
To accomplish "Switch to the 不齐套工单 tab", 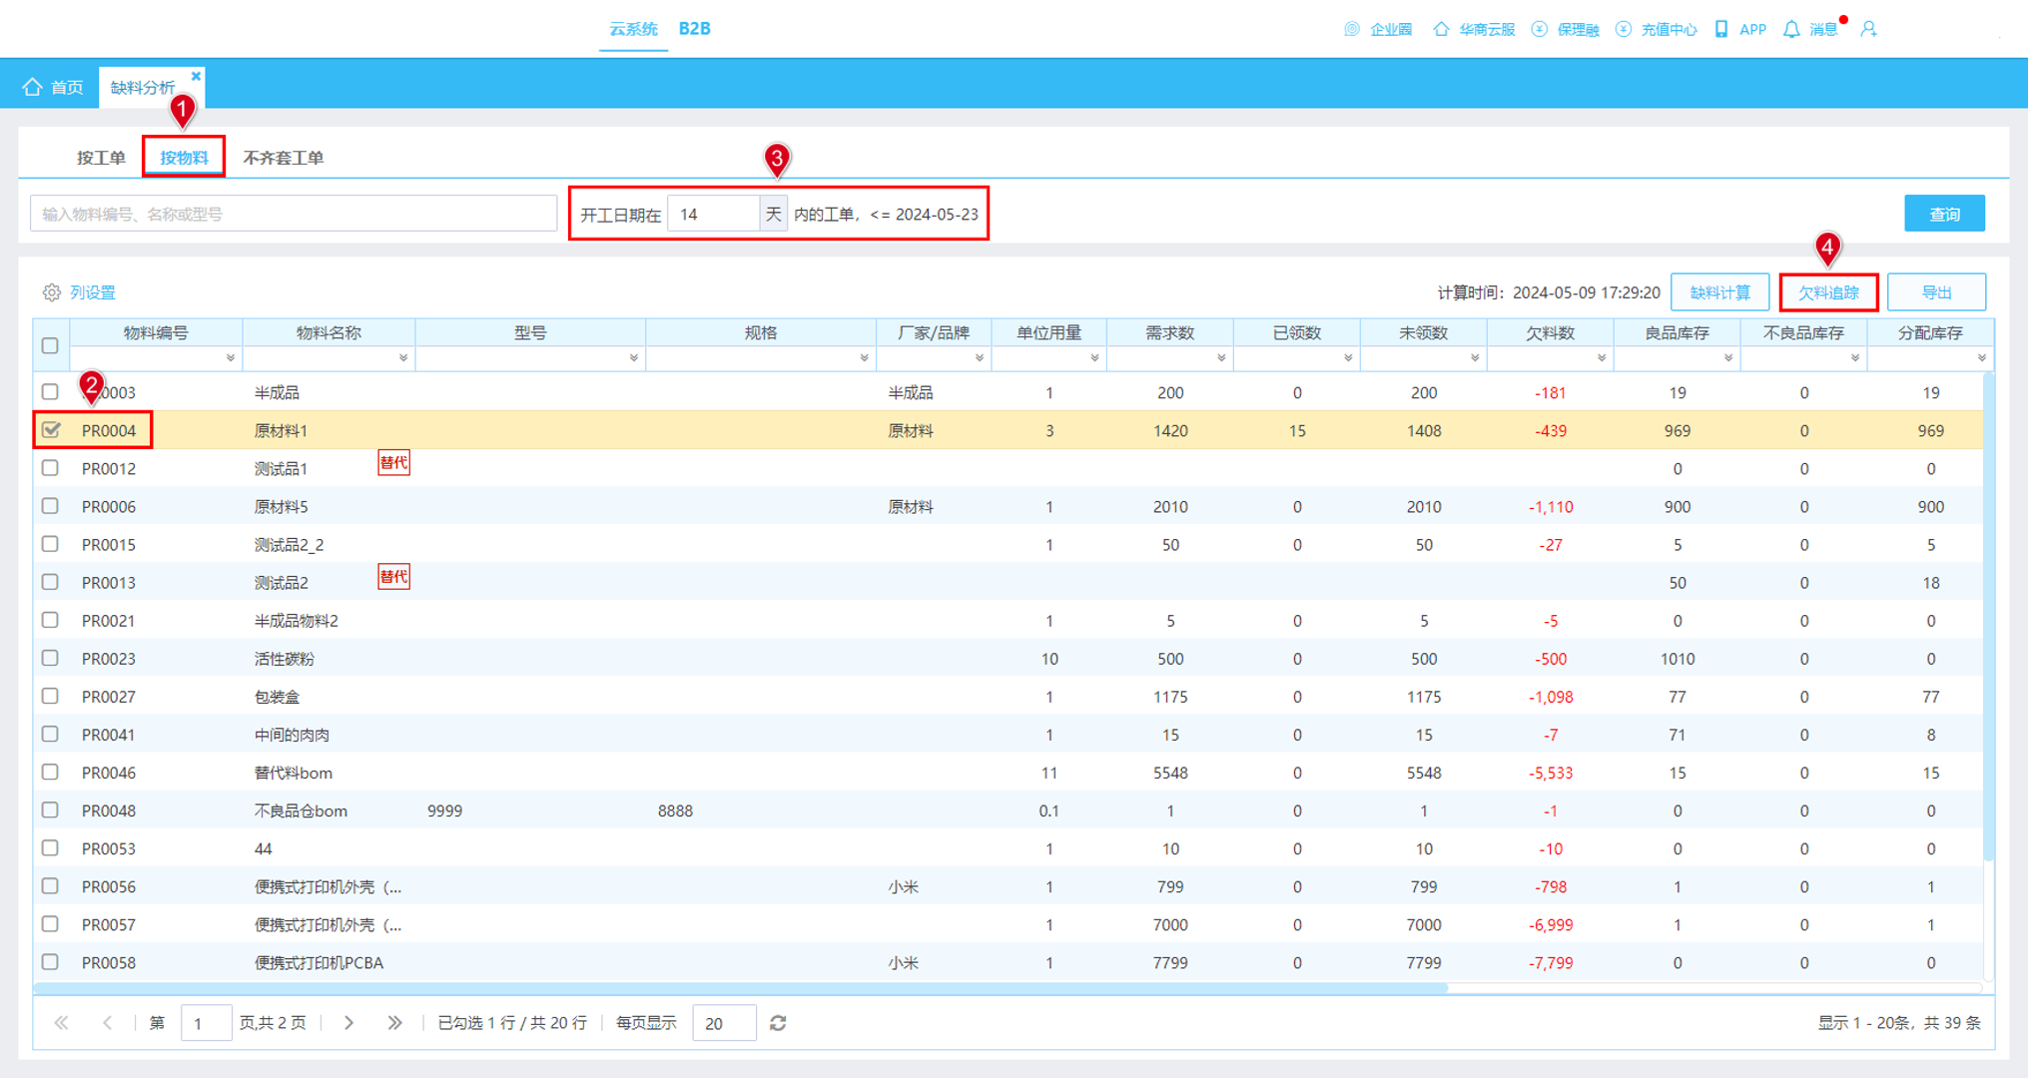I will [x=284, y=158].
